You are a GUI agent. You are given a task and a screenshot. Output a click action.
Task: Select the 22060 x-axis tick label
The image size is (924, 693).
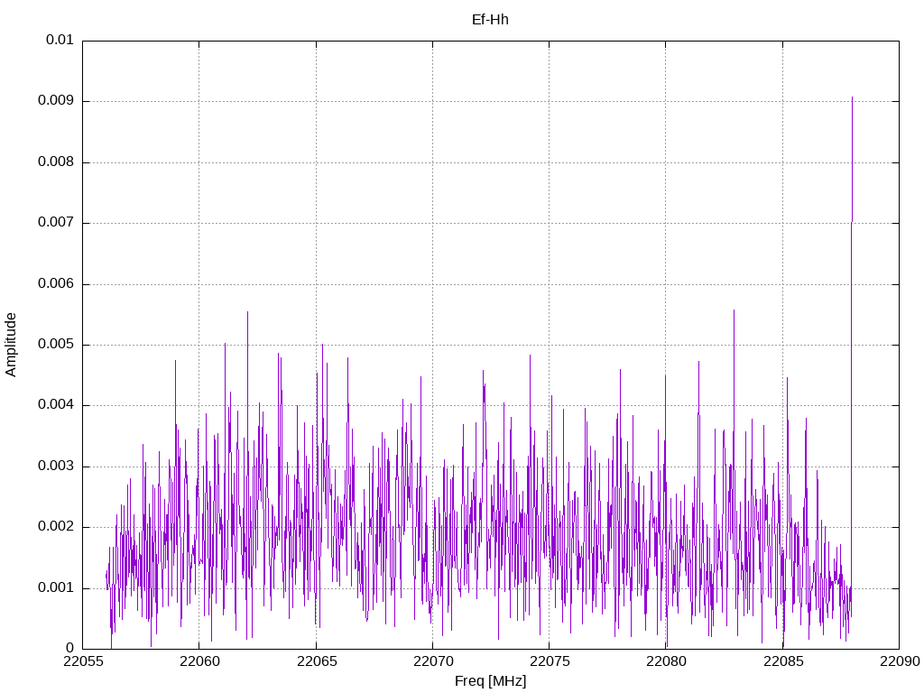[x=199, y=663]
